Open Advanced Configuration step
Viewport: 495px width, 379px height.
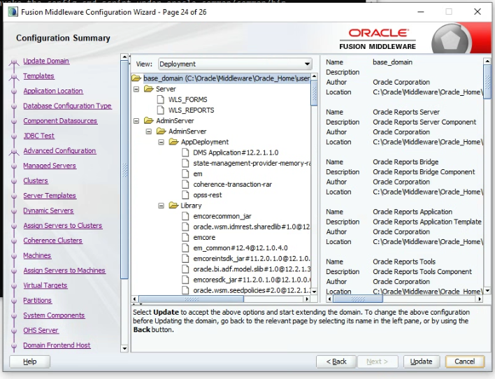tap(59, 150)
